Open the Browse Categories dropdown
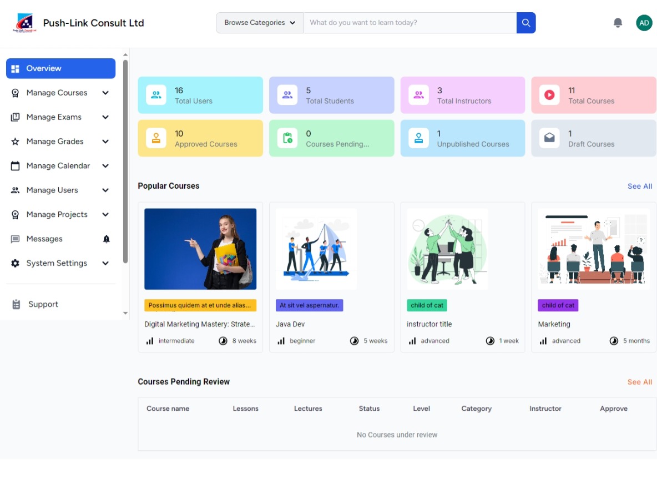 tap(259, 22)
